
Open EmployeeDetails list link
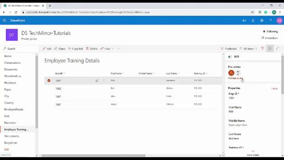click(x=14, y=109)
